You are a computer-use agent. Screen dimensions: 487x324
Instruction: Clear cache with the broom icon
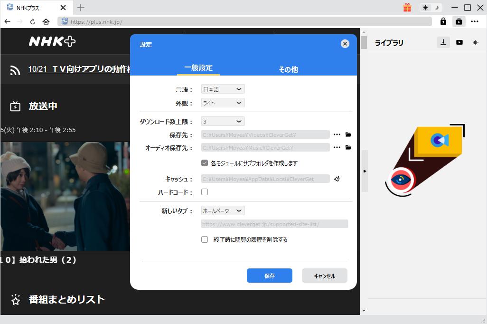pos(337,179)
